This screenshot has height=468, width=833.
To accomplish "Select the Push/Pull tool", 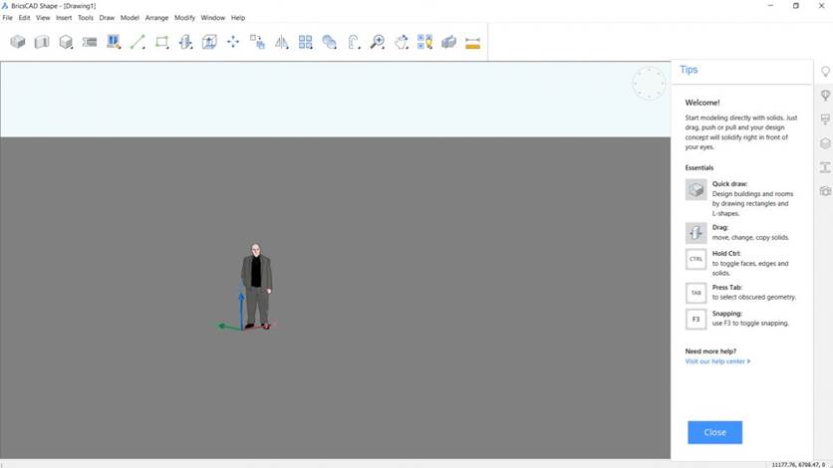I will pyautogui.click(x=209, y=42).
